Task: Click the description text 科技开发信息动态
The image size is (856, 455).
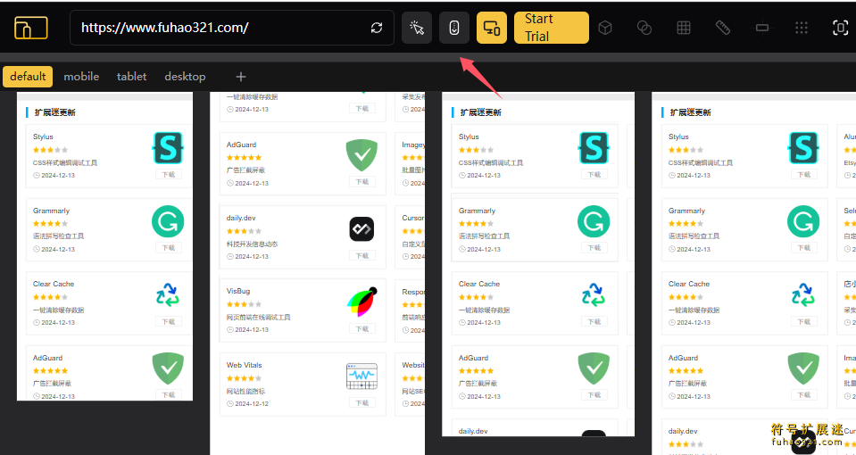Action: (253, 244)
